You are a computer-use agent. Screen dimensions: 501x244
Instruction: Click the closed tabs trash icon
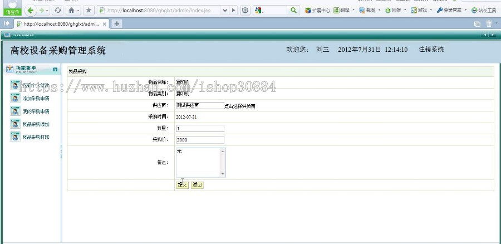[x=489, y=23]
